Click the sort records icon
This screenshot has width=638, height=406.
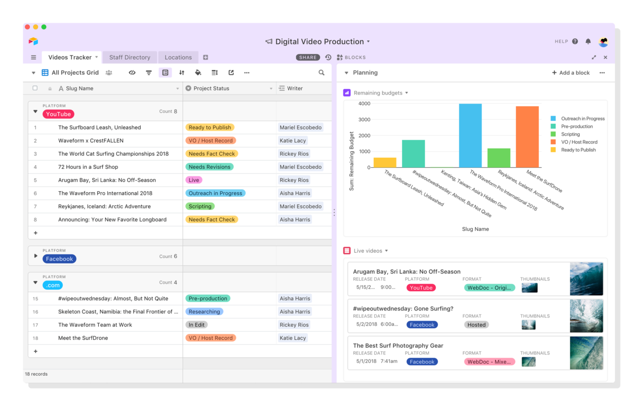[182, 73]
